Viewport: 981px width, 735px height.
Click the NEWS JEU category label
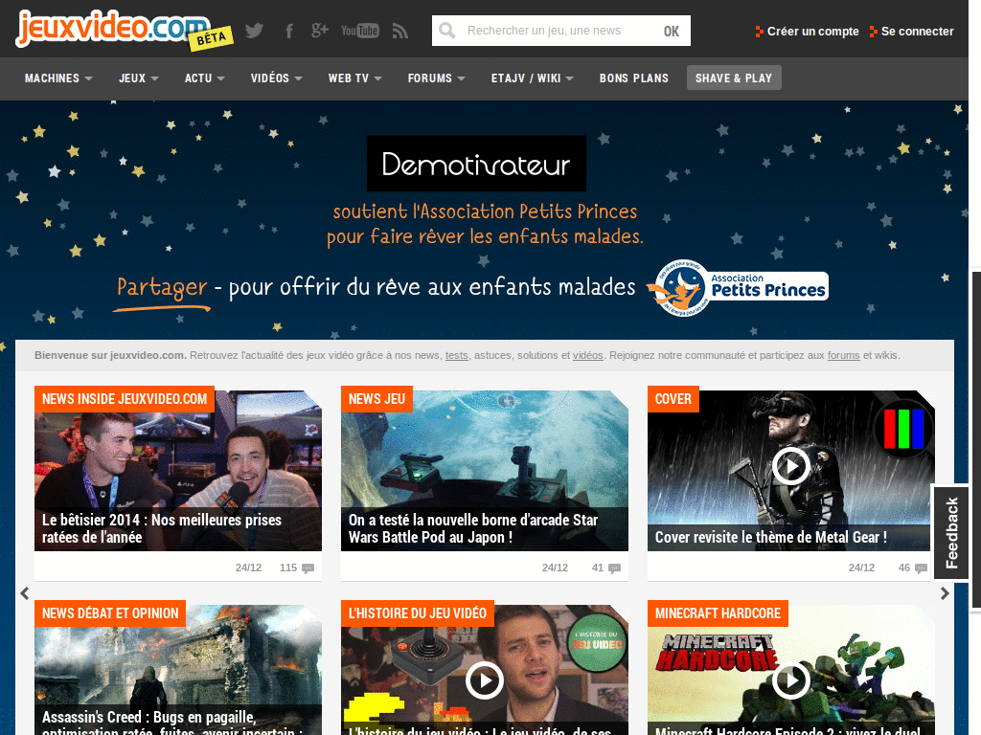pos(376,399)
